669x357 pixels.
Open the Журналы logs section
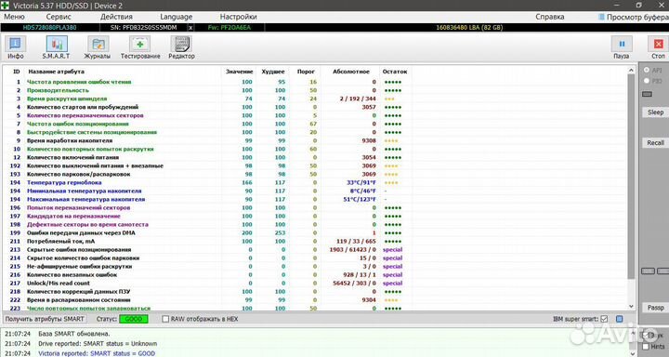(x=98, y=47)
